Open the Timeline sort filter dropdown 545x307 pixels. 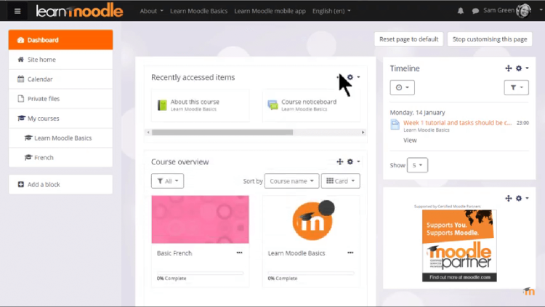(x=516, y=87)
